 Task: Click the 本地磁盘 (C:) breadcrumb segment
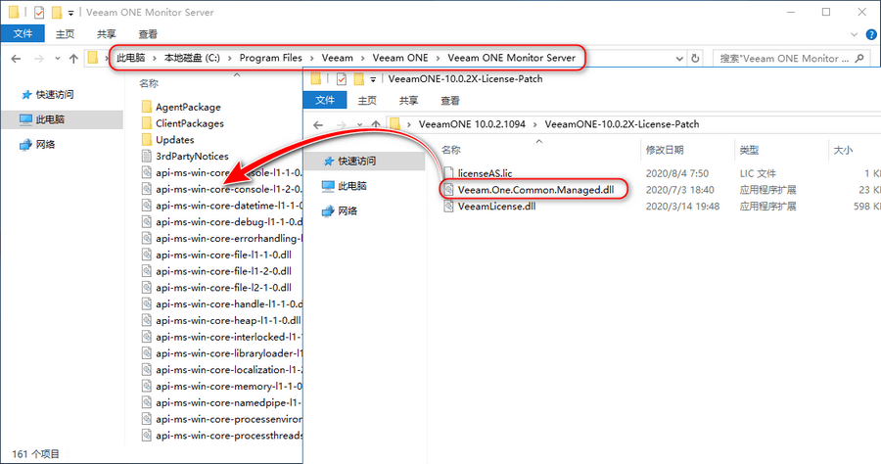click(192, 58)
